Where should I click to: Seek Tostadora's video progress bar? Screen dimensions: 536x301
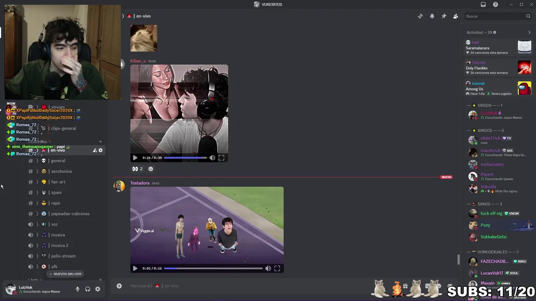pos(213,268)
